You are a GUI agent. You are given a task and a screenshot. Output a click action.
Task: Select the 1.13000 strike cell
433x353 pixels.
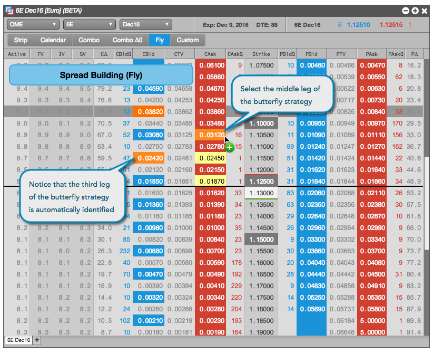coord(261,193)
